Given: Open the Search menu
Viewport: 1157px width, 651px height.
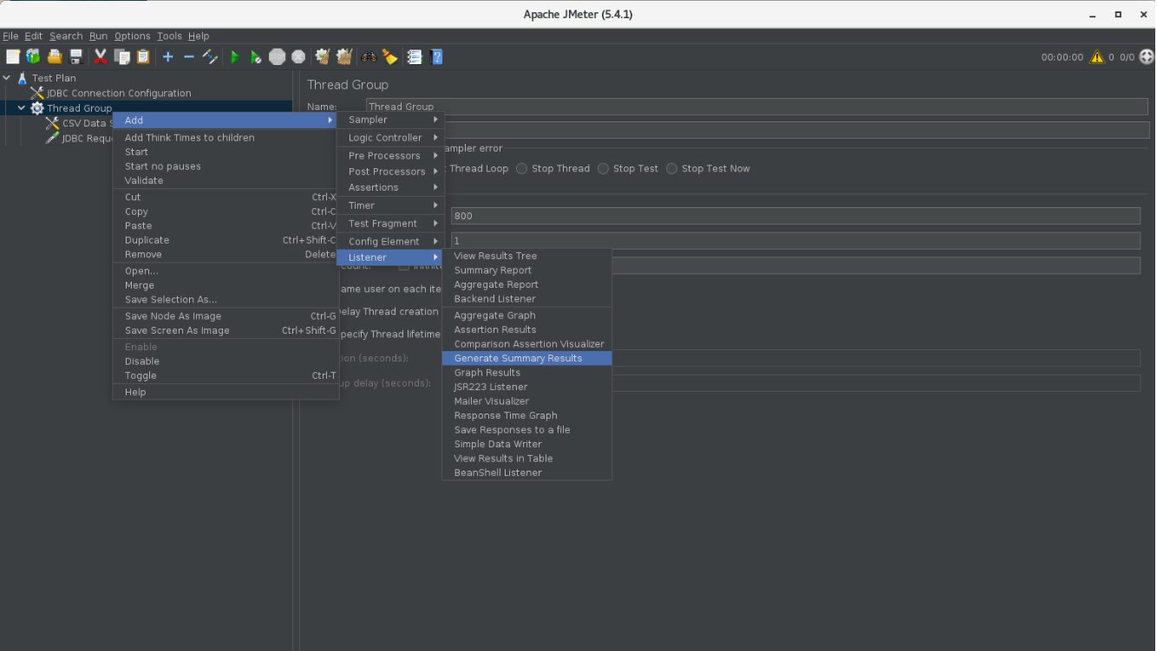Looking at the screenshot, I should pyautogui.click(x=66, y=36).
